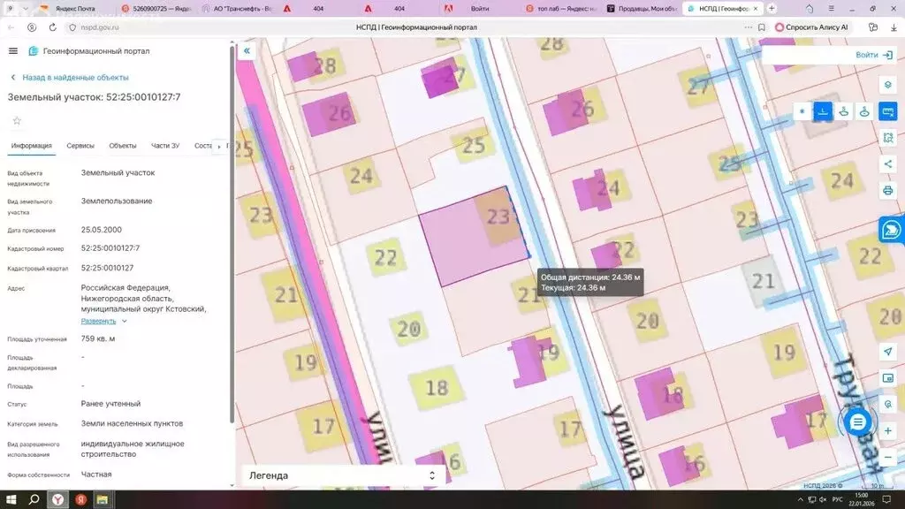Toggle the ruler measurement tool
The width and height of the screenshot is (905, 509).
888,111
